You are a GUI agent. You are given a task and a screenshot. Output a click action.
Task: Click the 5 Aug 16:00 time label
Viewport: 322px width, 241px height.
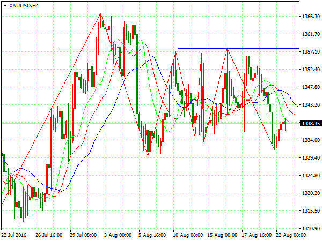pos(152,235)
